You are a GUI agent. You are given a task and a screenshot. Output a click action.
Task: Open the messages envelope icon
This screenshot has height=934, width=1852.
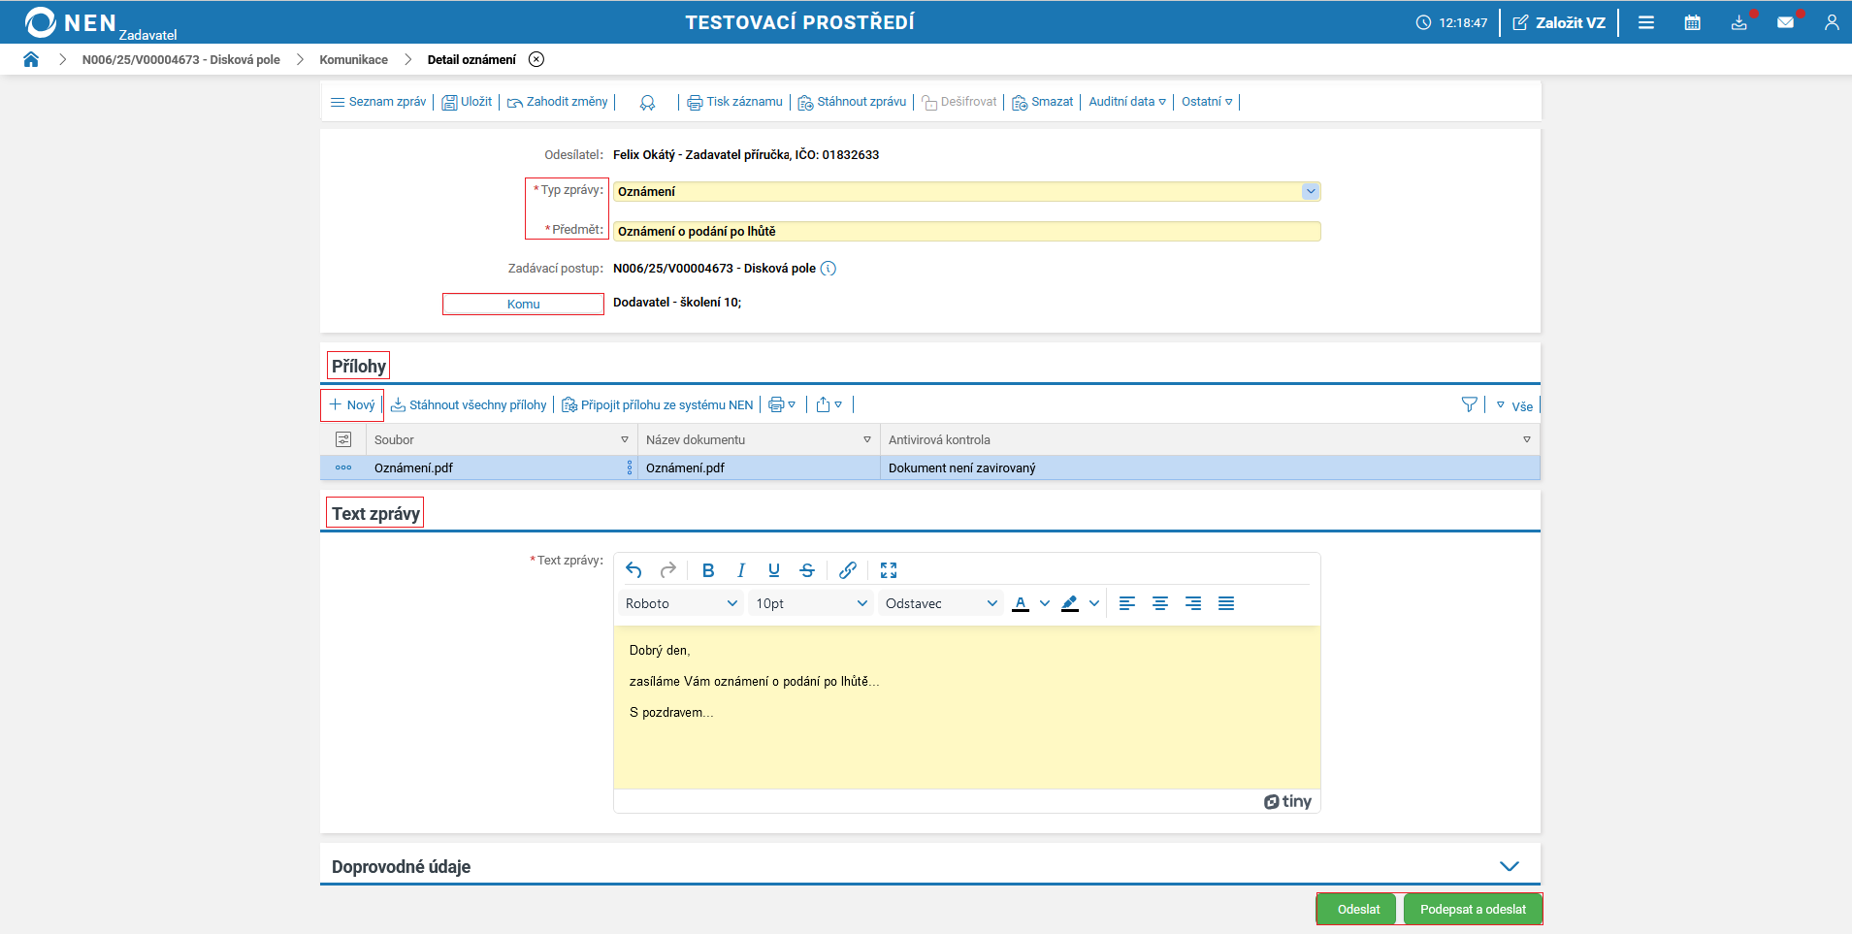(x=1785, y=22)
